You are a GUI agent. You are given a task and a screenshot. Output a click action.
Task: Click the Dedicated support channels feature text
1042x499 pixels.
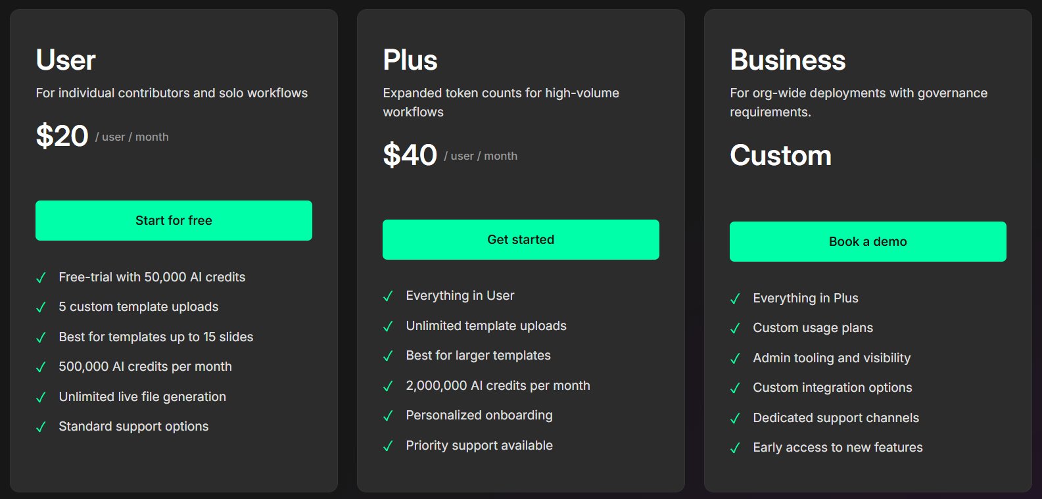click(x=836, y=417)
